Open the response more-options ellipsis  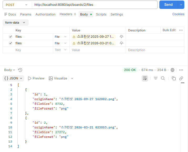[x=181, y=70]
